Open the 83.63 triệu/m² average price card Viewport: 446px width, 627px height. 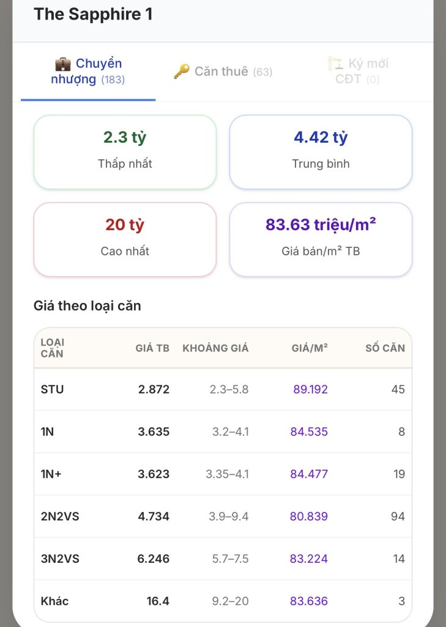pos(321,239)
